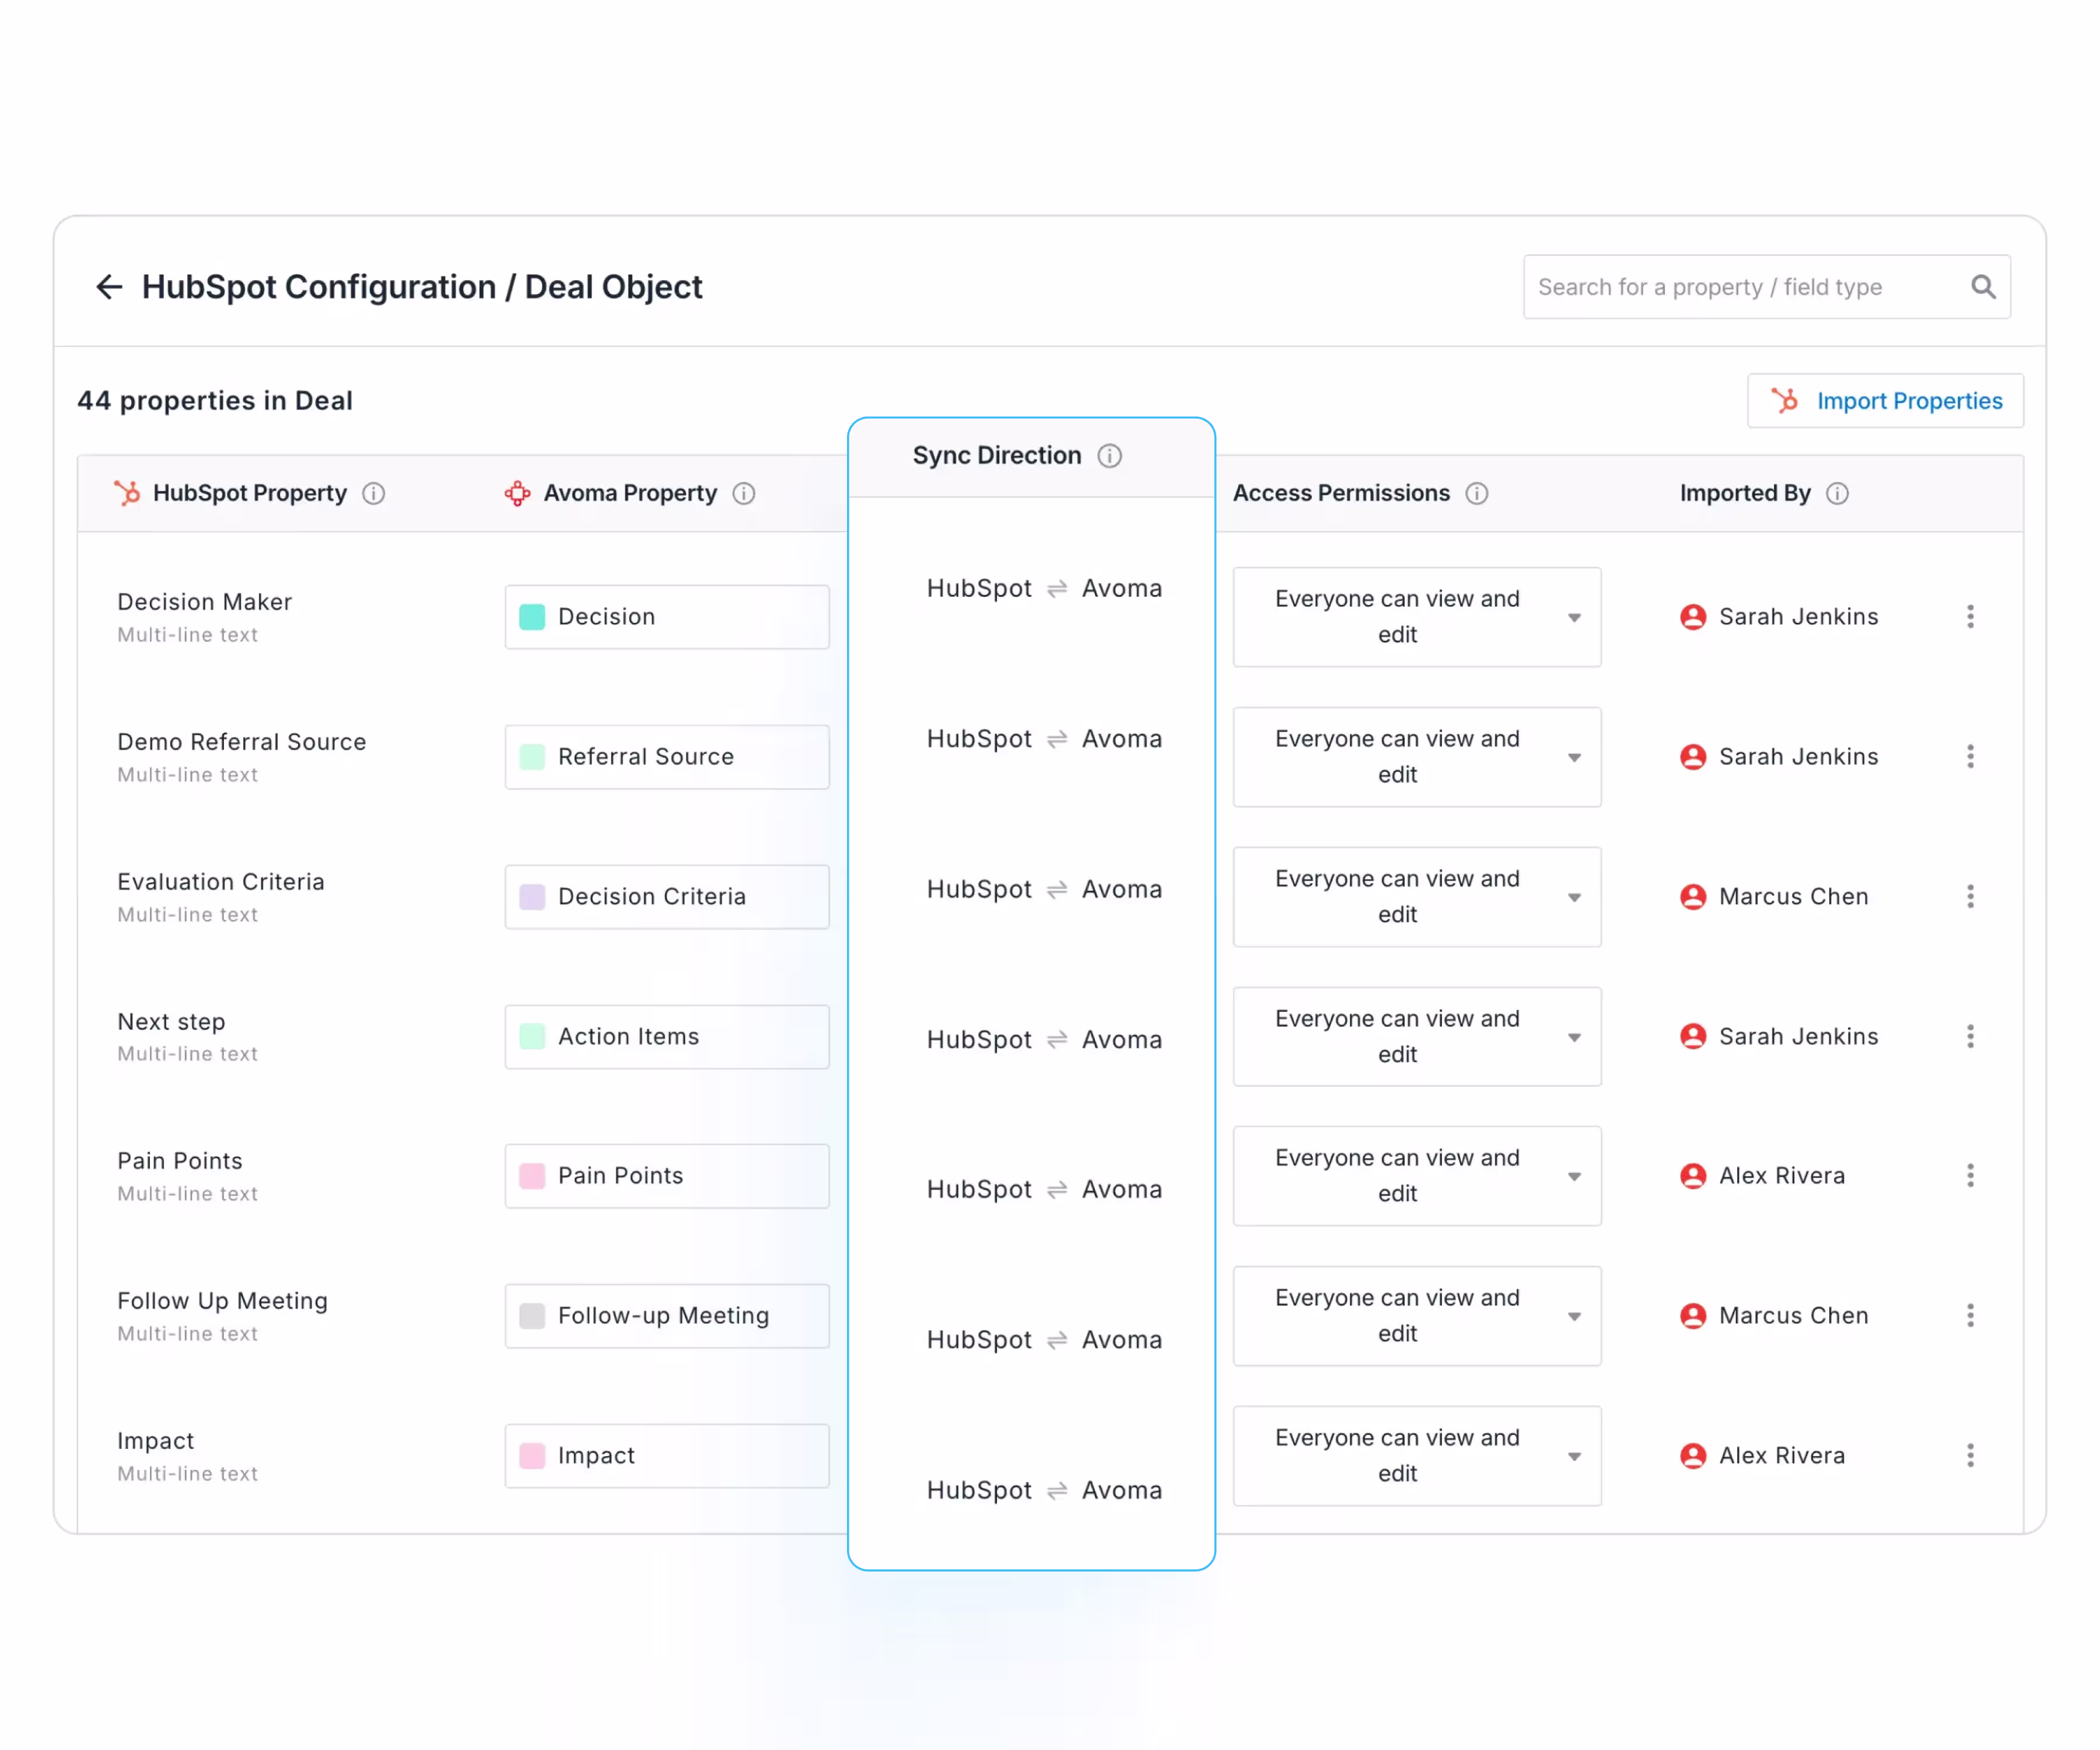Viewport: 2100px width, 1750px height.
Task: Go back using the arrow beside HubSpot Configuration
Action: pyautogui.click(x=109, y=287)
